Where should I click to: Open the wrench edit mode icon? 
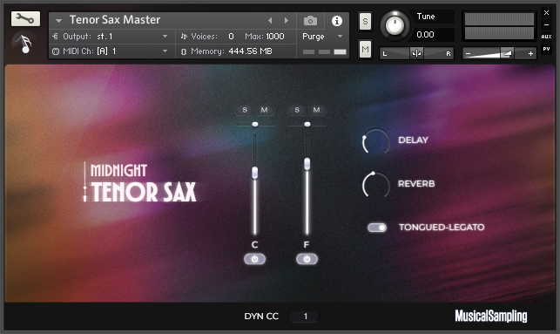click(x=26, y=18)
